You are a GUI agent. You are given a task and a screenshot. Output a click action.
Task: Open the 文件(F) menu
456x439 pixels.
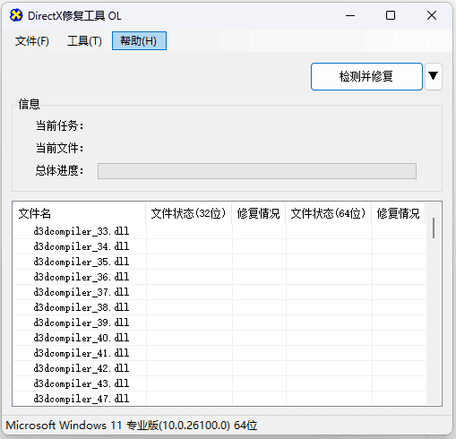32,41
